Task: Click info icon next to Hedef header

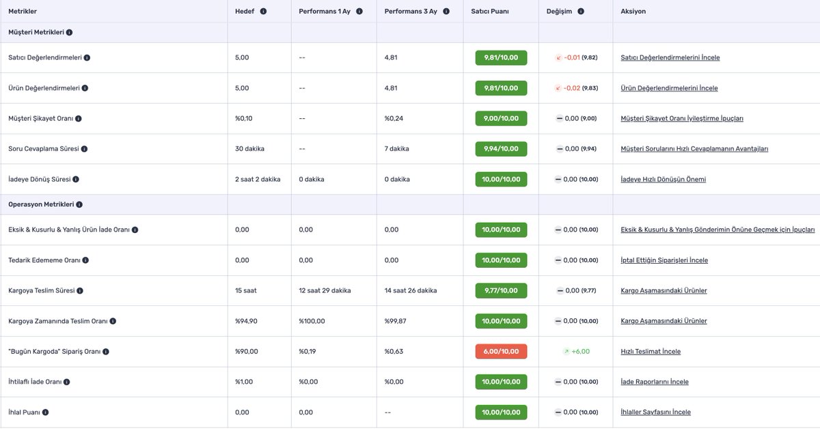Action: click(264, 12)
